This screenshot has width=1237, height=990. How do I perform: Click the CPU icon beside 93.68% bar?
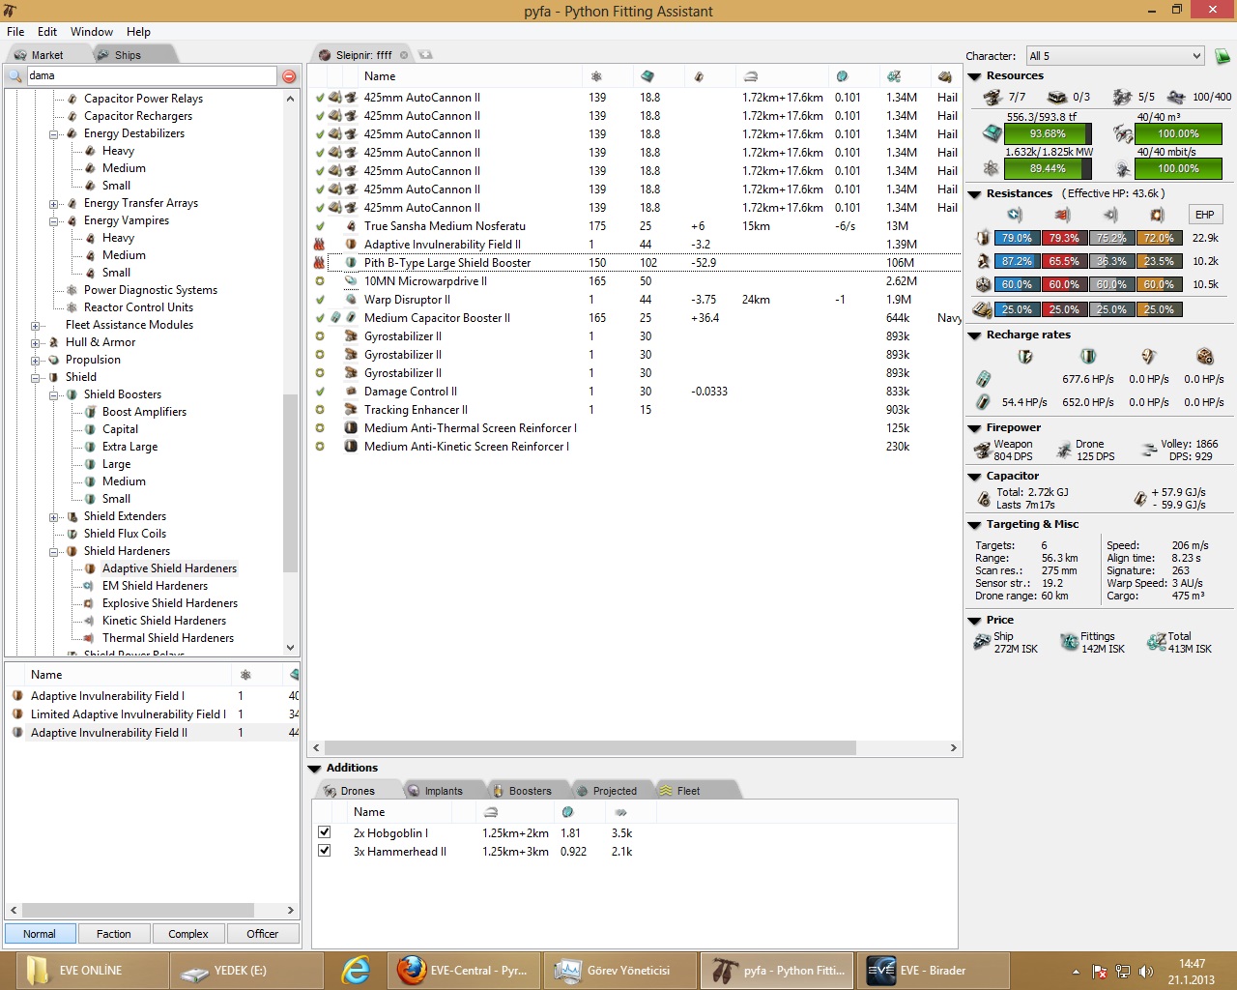pos(992,134)
